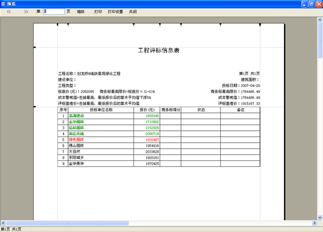The image size is (323, 232).
Task: Open the 缩放 zoom option
Action: pos(81,12)
